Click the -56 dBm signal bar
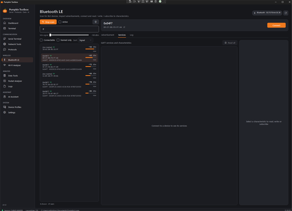 point(91,49)
